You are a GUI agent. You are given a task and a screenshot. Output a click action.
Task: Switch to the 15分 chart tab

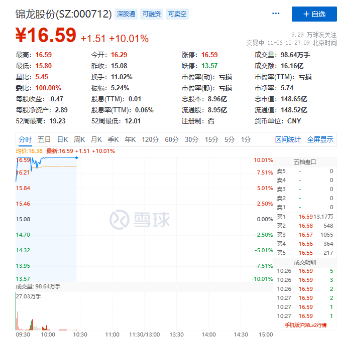tap(211, 139)
